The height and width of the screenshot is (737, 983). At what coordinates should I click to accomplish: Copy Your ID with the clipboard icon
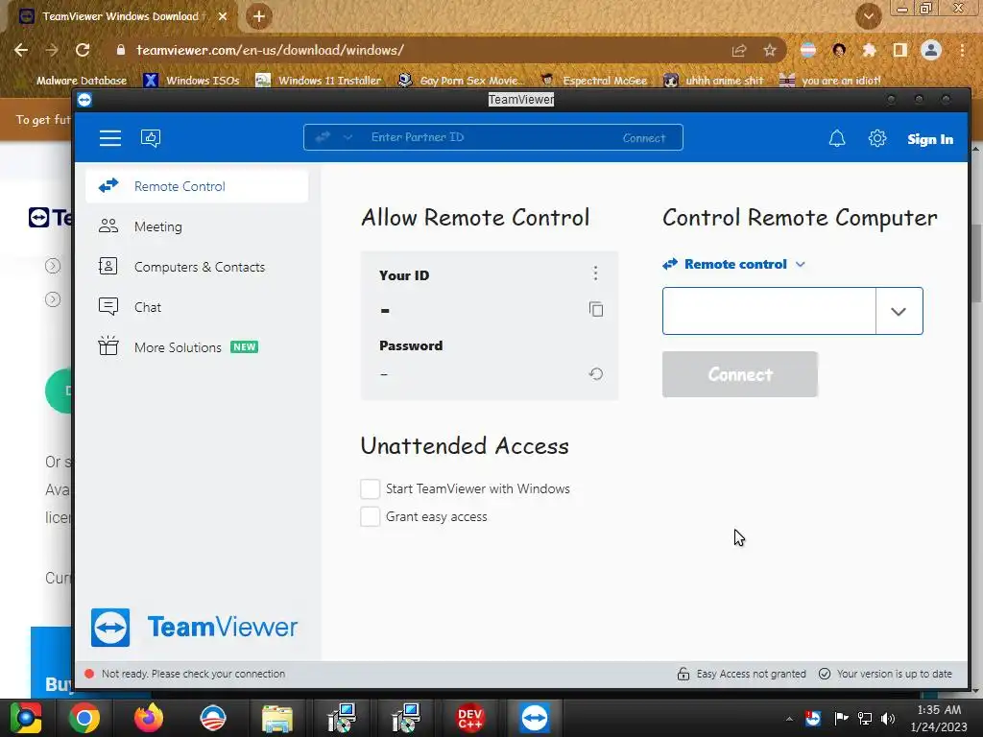(596, 309)
